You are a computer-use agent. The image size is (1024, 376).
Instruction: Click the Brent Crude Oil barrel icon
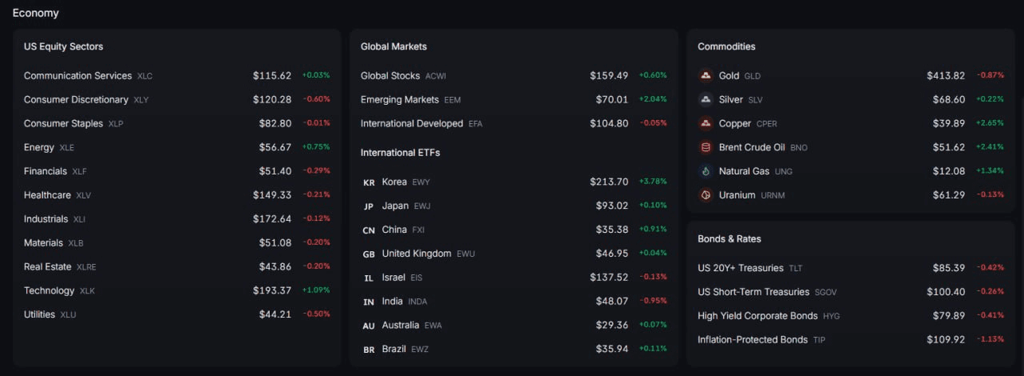click(706, 147)
